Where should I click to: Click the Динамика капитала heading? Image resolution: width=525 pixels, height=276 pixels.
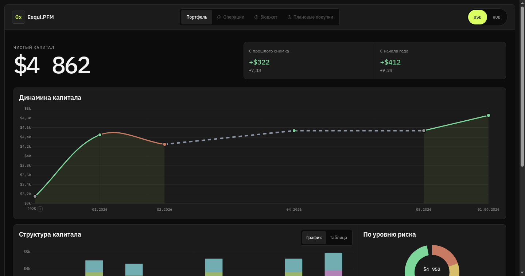coord(50,98)
